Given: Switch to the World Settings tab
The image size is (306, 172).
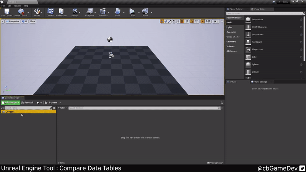Looking at the screenshot, I should pyautogui.click(x=260, y=81).
